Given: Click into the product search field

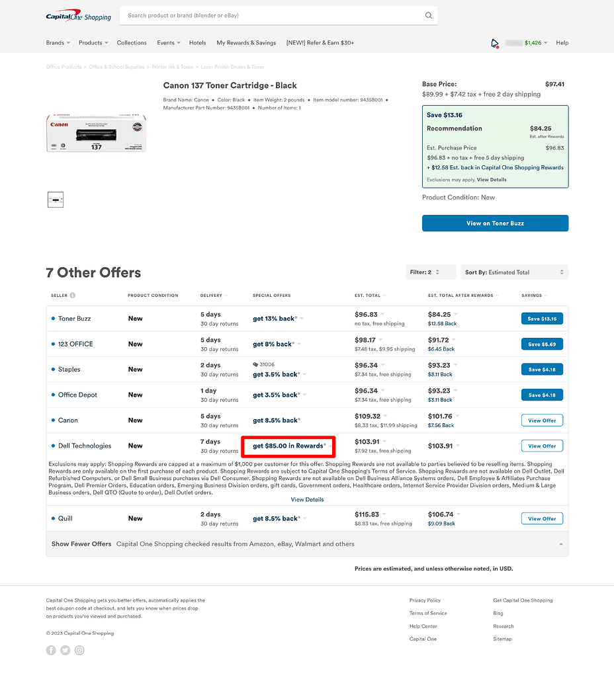Looking at the screenshot, I should [x=271, y=16].
